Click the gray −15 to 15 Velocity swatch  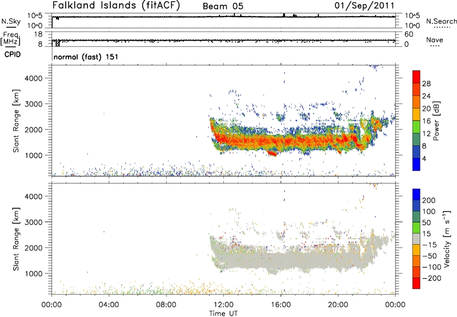416,239
